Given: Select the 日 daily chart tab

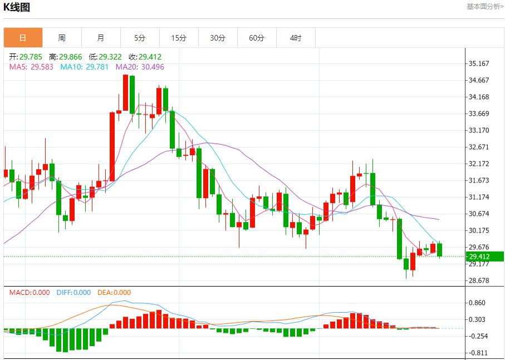Looking at the screenshot, I should click(x=23, y=38).
